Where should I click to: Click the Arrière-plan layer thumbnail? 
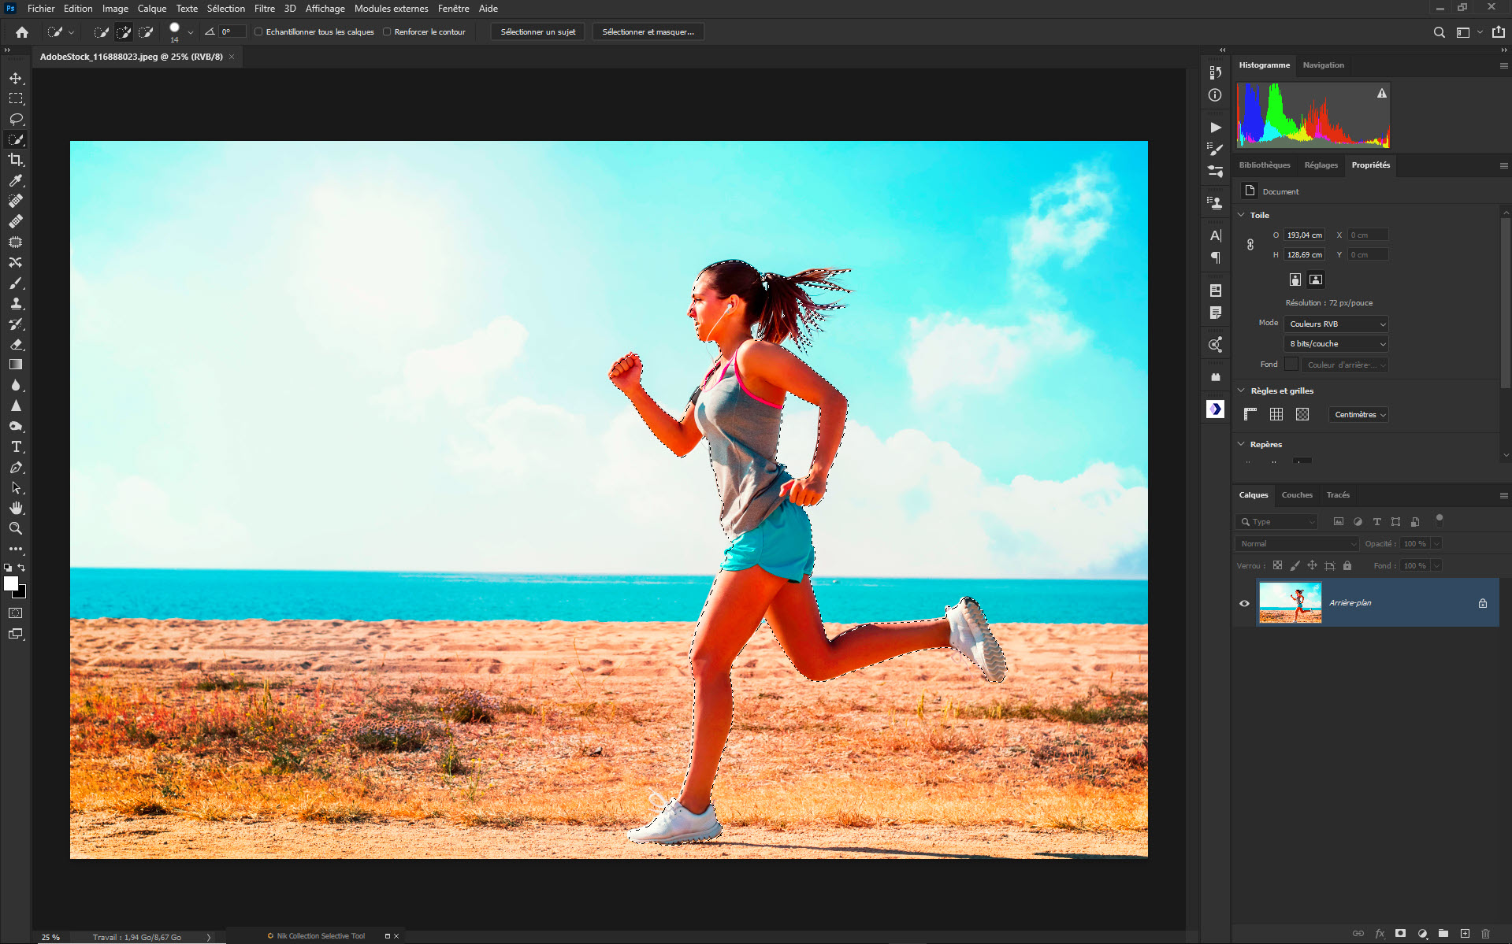pyautogui.click(x=1290, y=603)
